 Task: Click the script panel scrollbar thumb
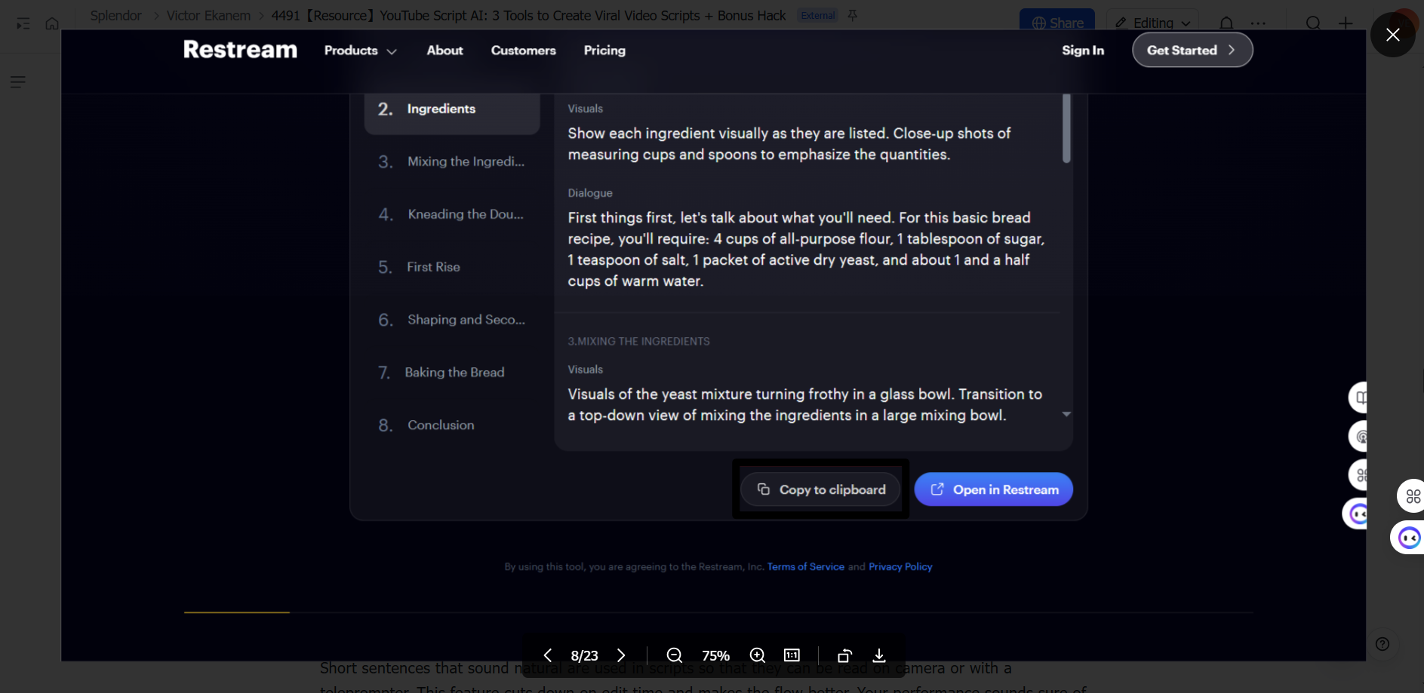click(x=1066, y=128)
